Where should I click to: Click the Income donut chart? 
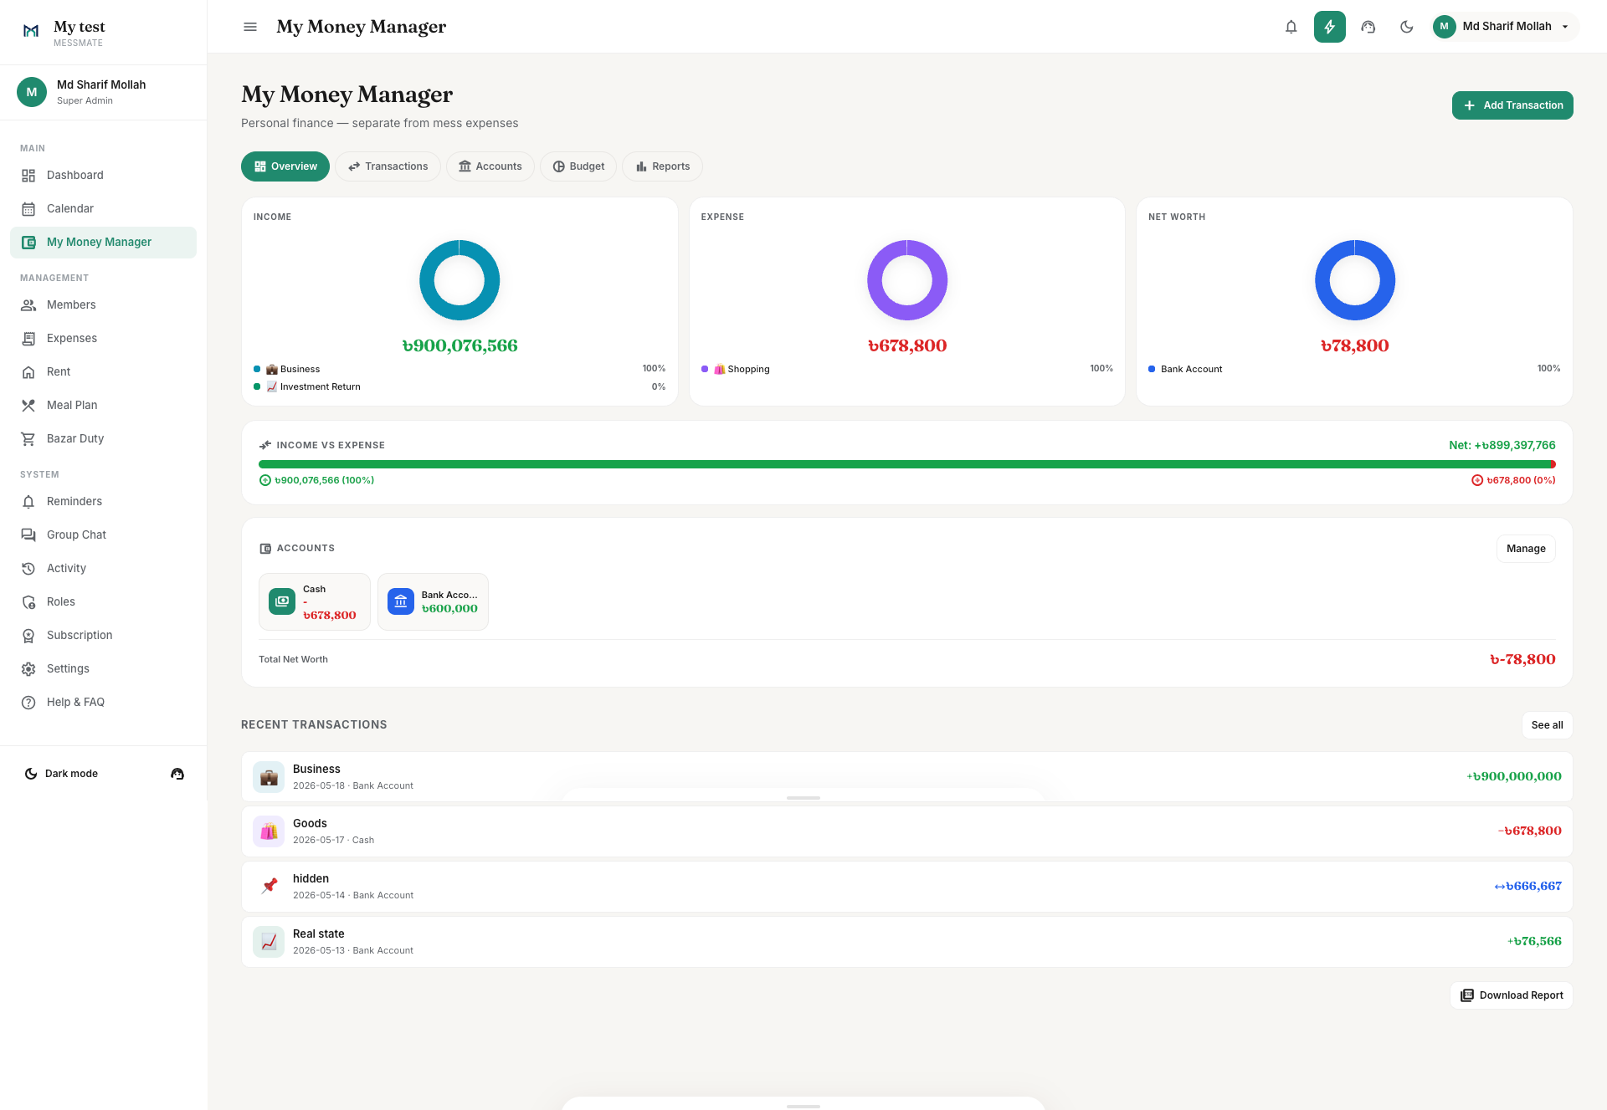tap(460, 280)
